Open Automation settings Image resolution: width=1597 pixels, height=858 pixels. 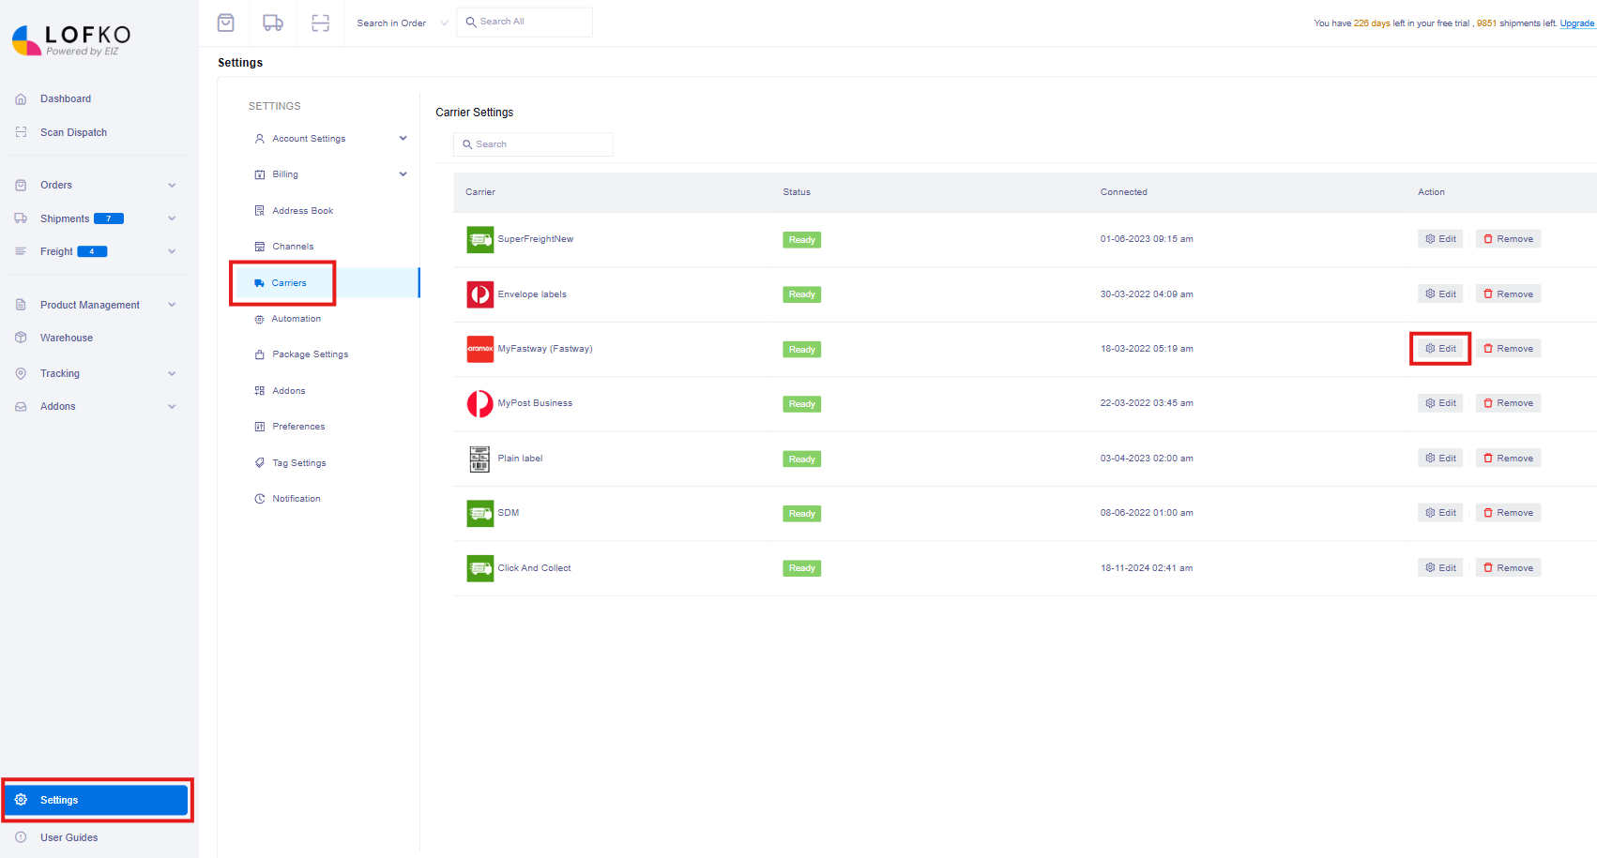point(296,318)
